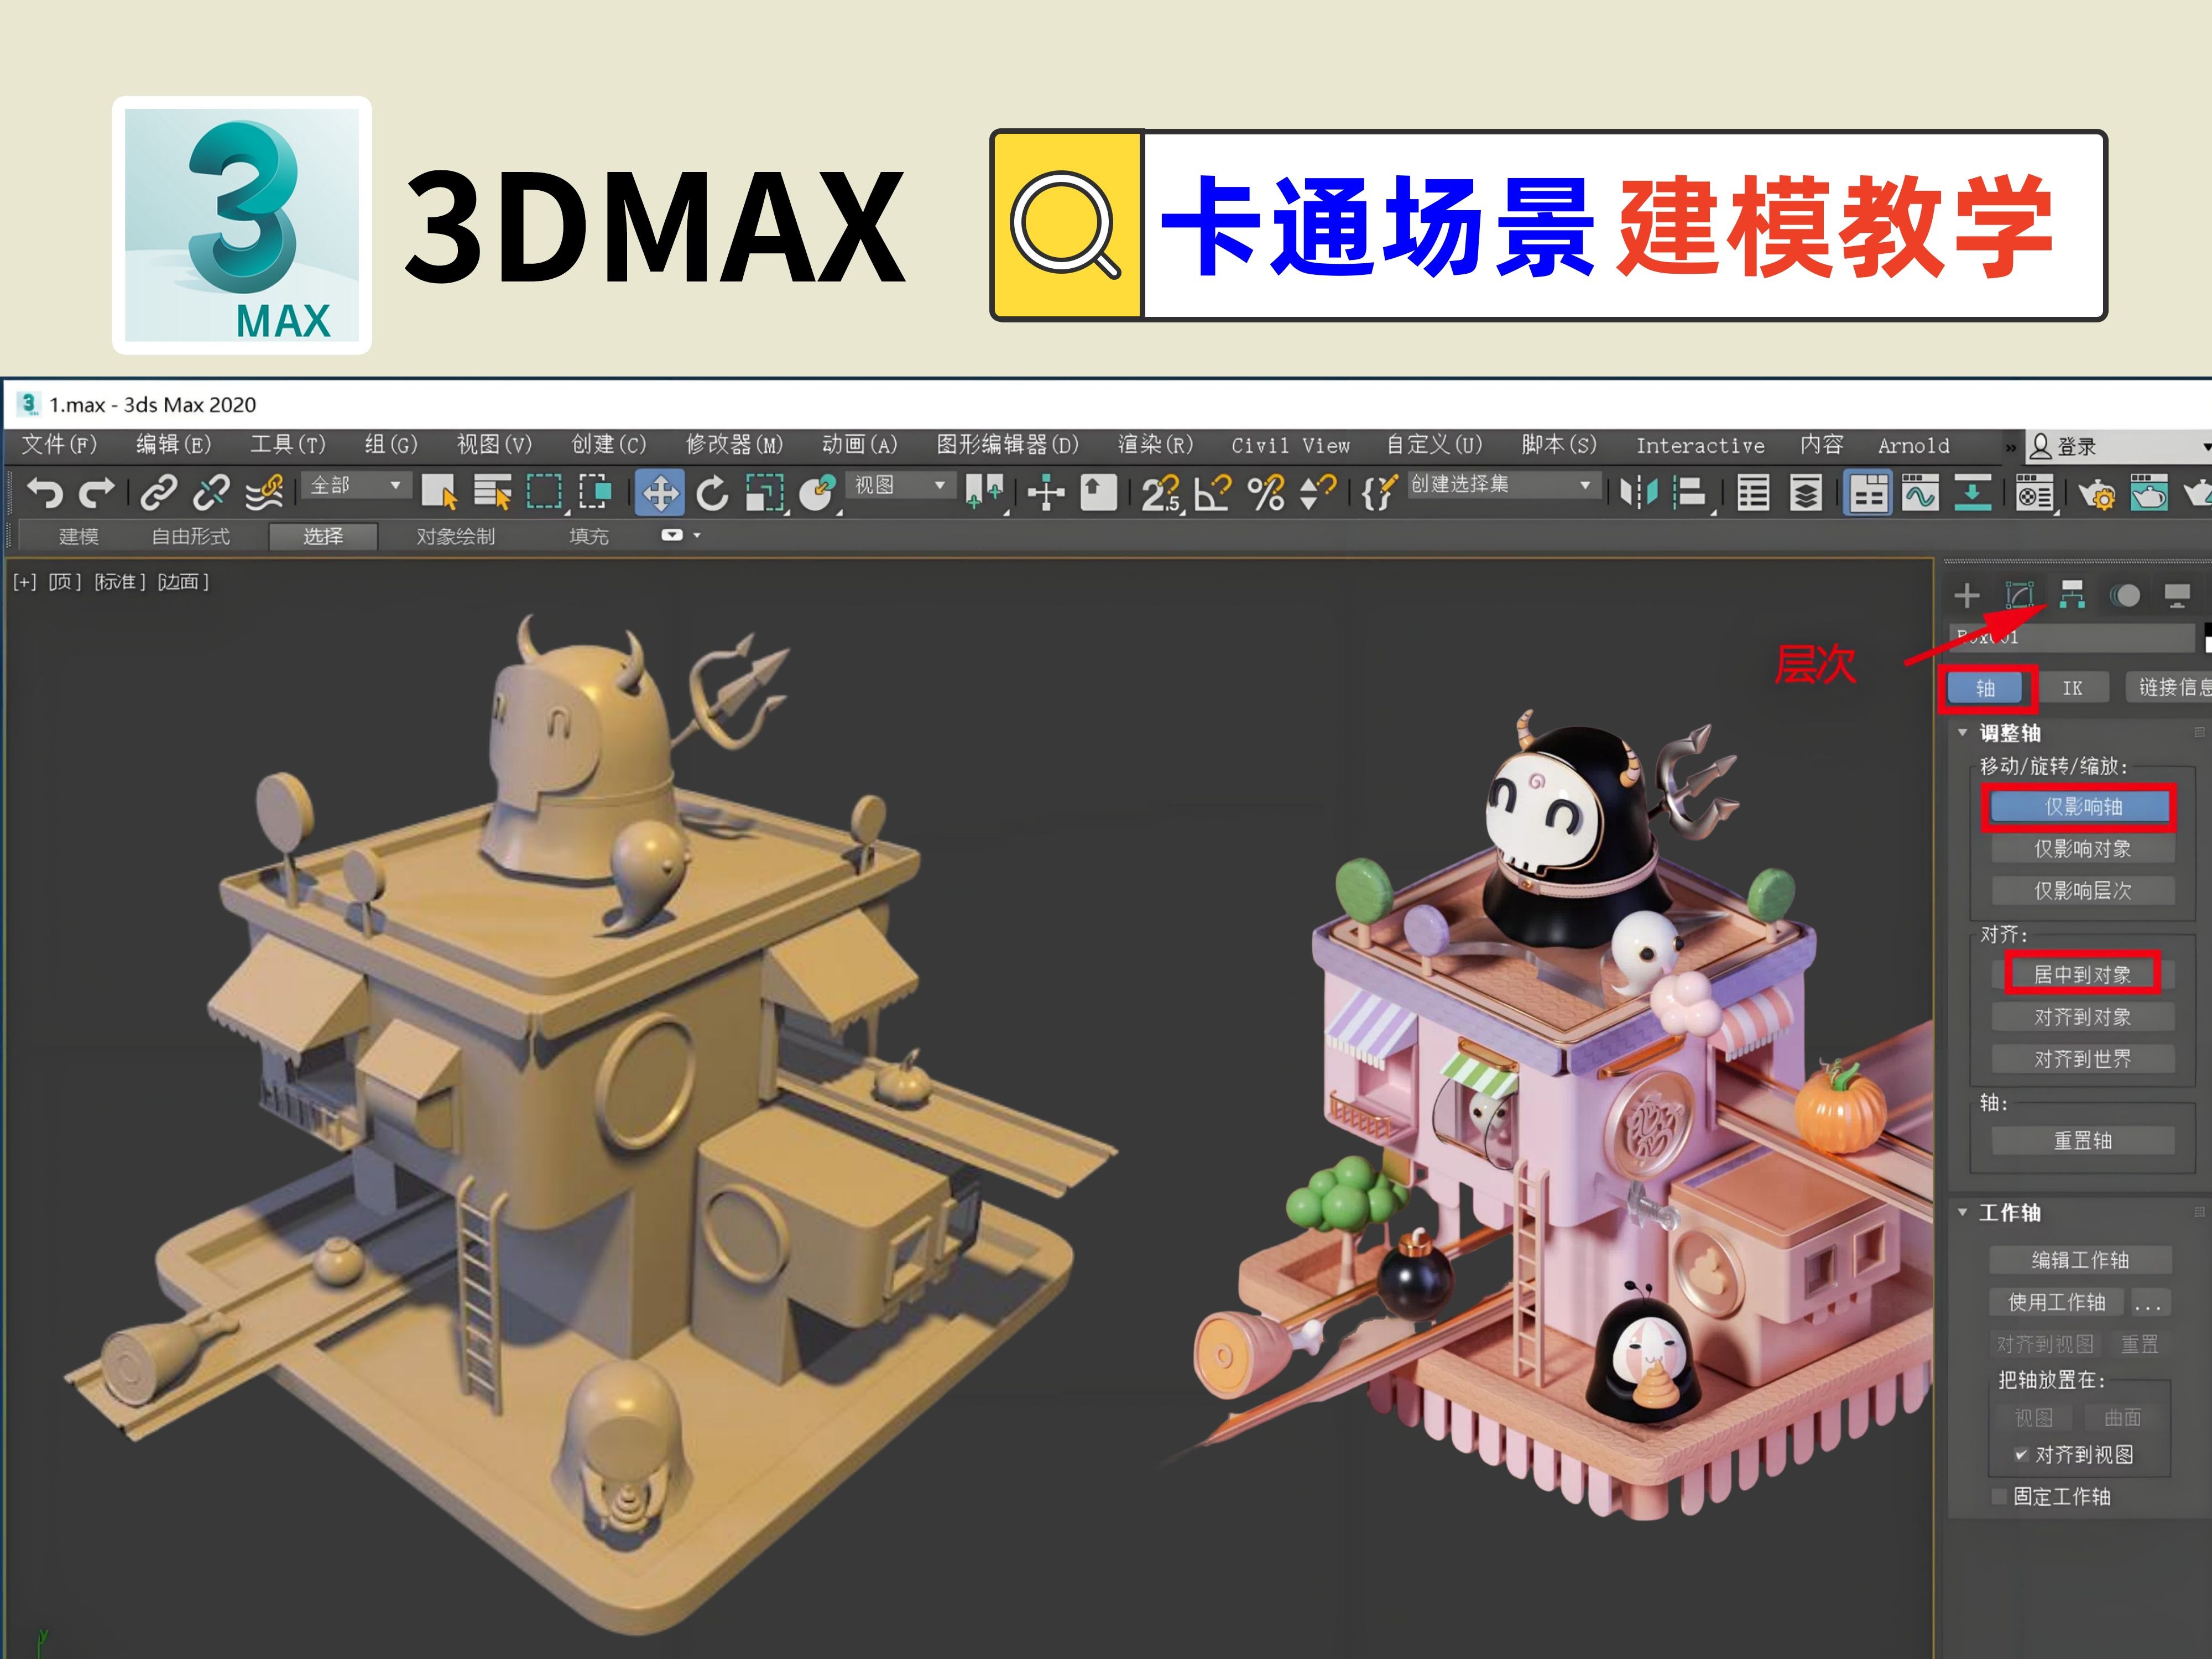
Task: Click the 重置轴 button
Action: point(2082,1141)
